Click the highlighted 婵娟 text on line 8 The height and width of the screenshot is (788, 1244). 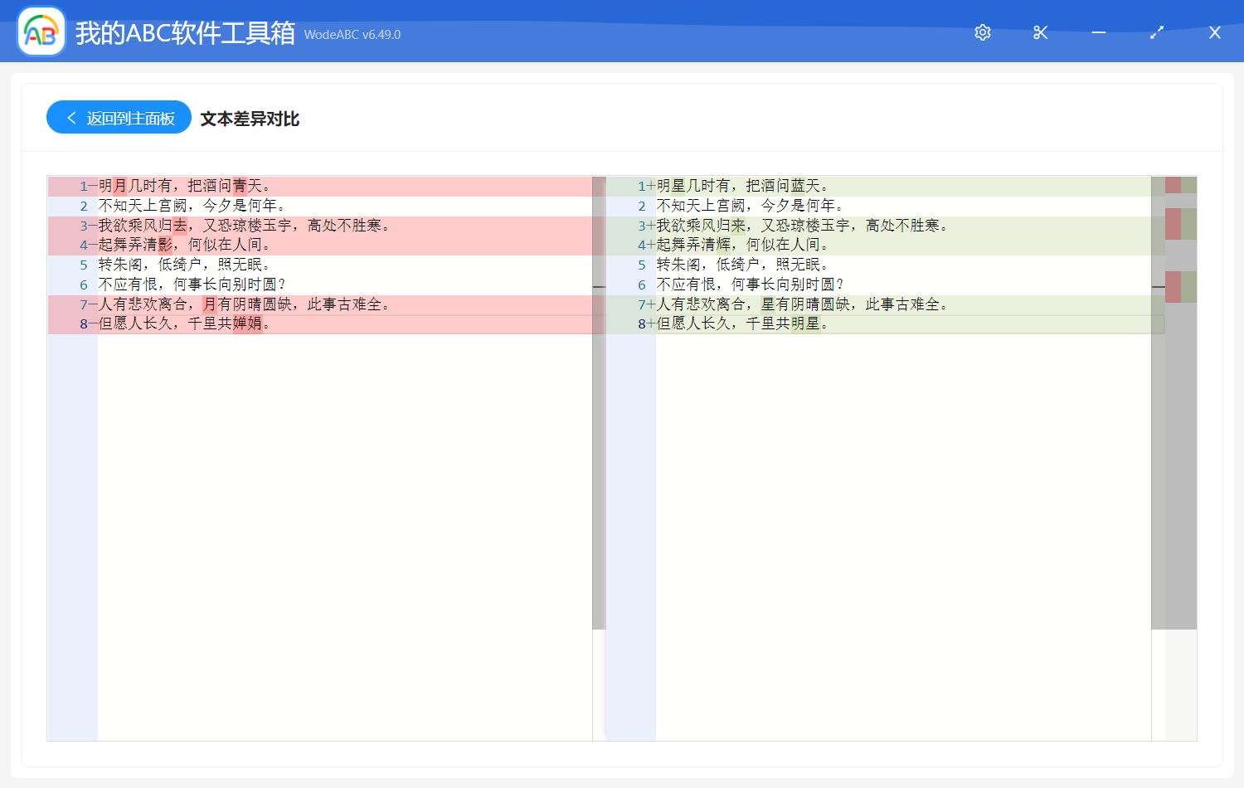(247, 324)
